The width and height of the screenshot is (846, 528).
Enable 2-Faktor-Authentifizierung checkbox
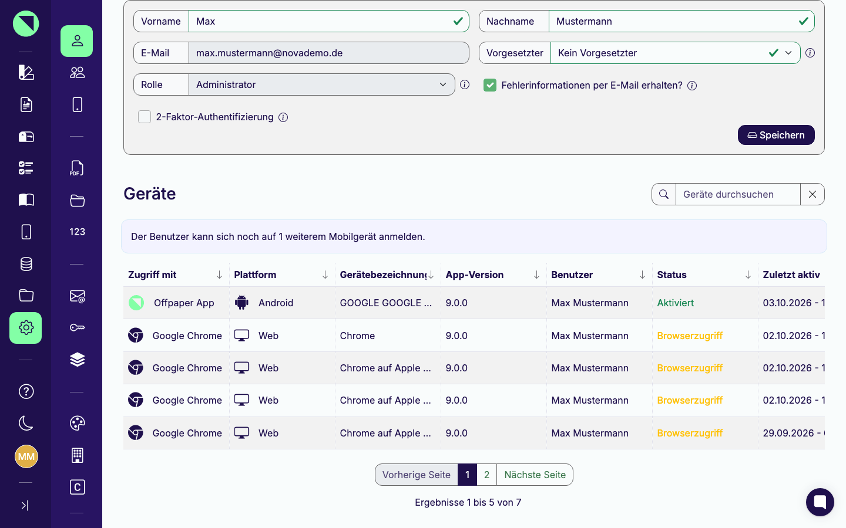(145, 117)
